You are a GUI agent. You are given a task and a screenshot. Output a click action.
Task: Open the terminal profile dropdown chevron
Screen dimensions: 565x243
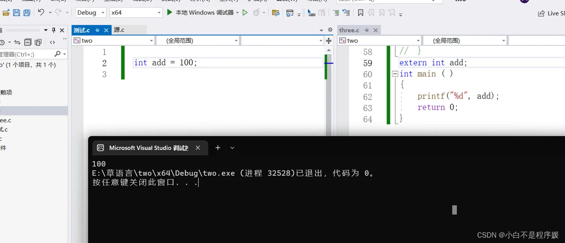tap(232, 148)
